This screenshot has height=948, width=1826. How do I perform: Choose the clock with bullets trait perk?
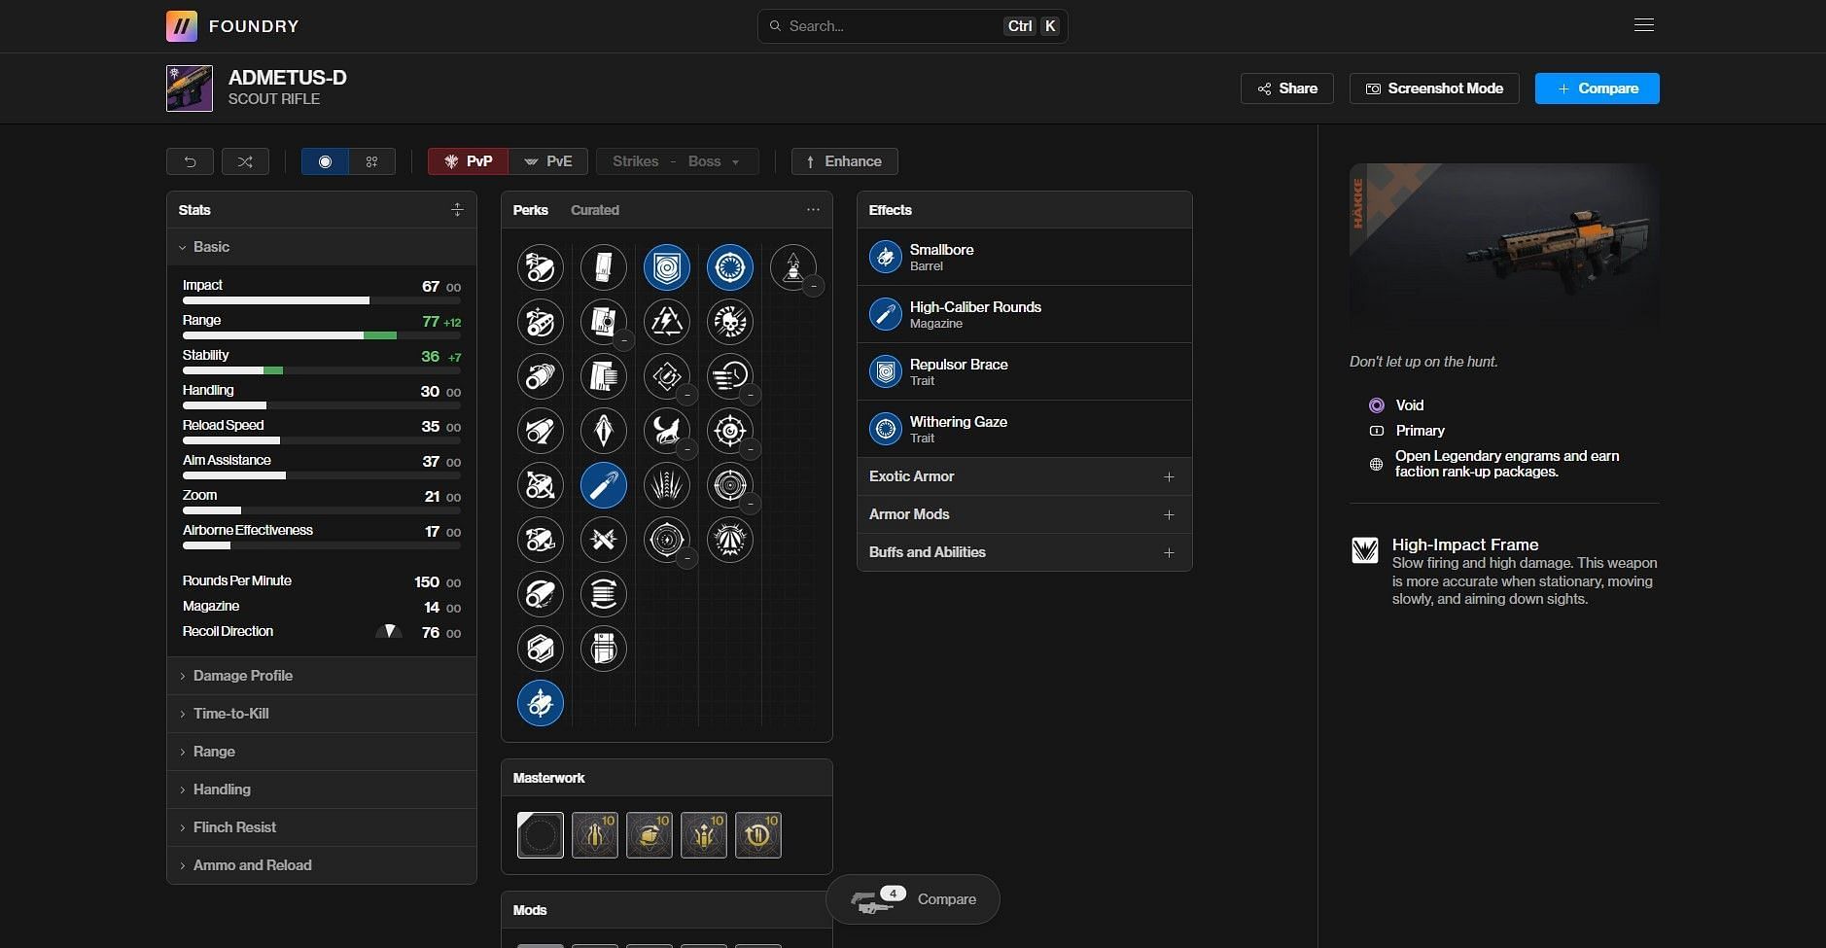(729, 376)
